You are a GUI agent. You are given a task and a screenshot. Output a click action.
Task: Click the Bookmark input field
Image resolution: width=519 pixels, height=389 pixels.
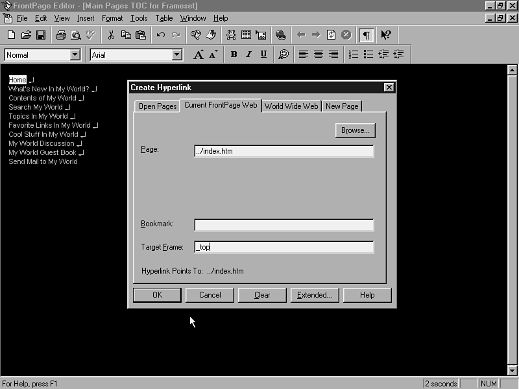click(x=284, y=225)
